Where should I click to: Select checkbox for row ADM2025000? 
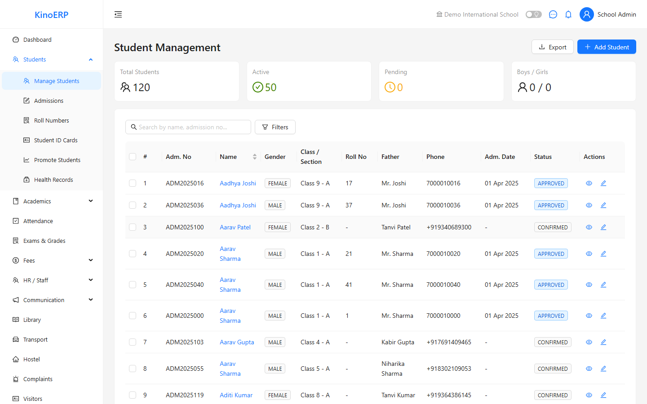(133, 316)
